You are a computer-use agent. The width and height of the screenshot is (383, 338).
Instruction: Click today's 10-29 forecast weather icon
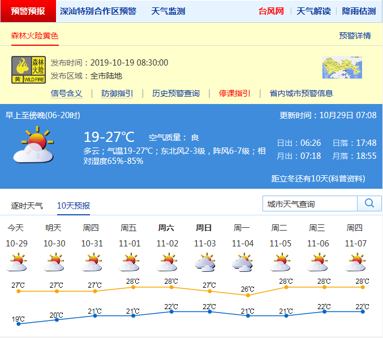[16, 262]
